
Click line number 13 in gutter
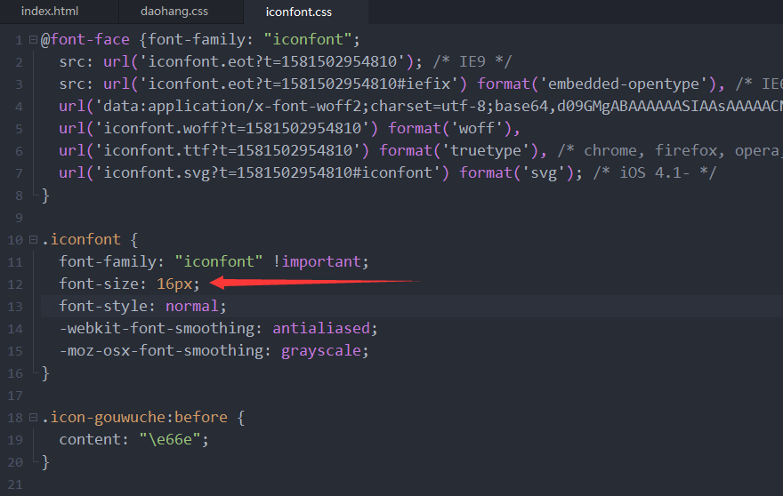[x=15, y=307]
